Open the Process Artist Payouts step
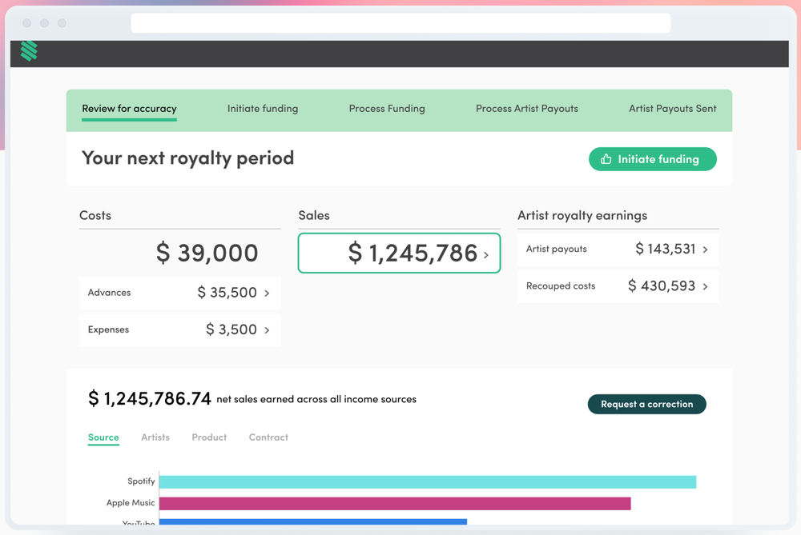This screenshot has height=535, width=801. 526,109
